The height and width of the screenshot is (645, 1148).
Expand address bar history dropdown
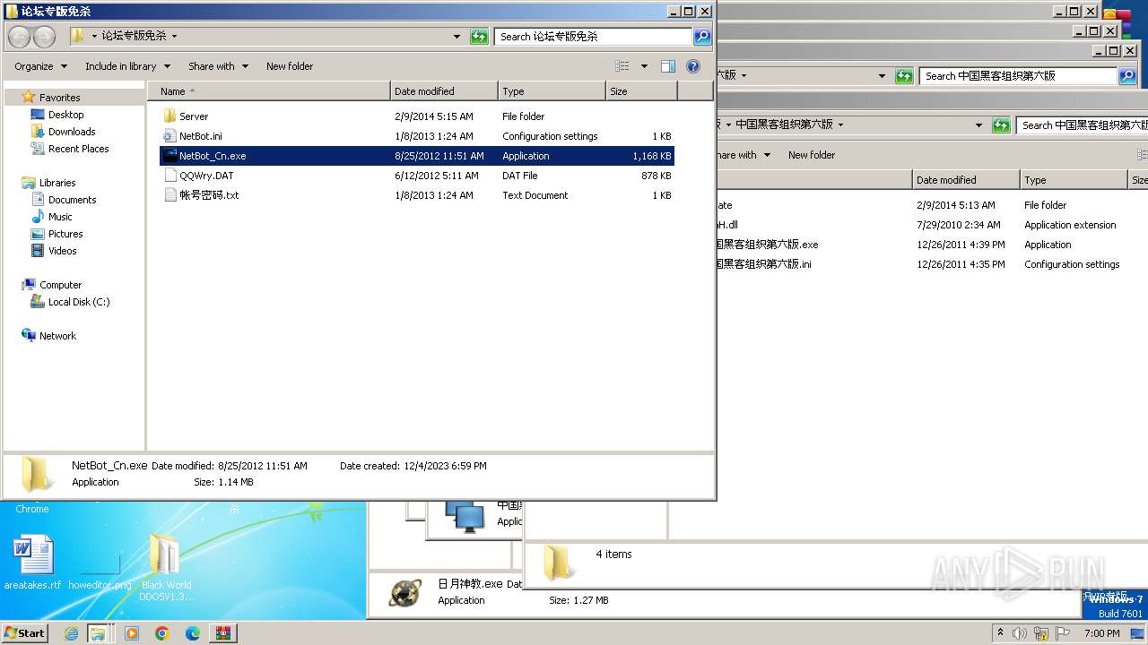[457, 37]
